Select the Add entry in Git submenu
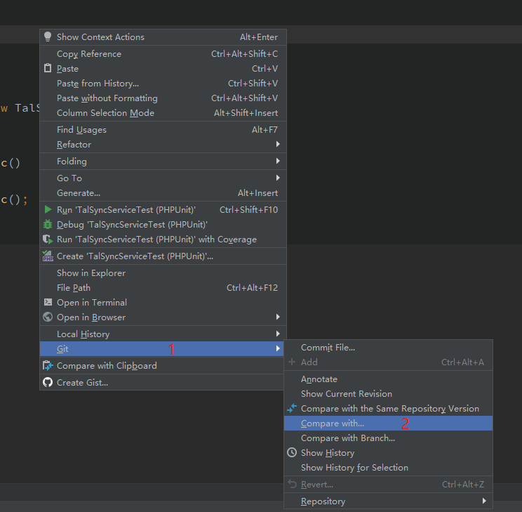522x512 pixels. (x=388, y=362)
